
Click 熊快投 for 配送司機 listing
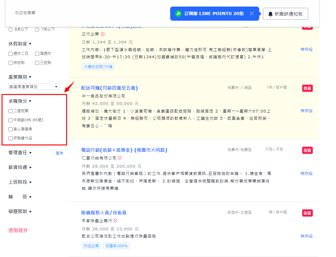pos(307,111)
